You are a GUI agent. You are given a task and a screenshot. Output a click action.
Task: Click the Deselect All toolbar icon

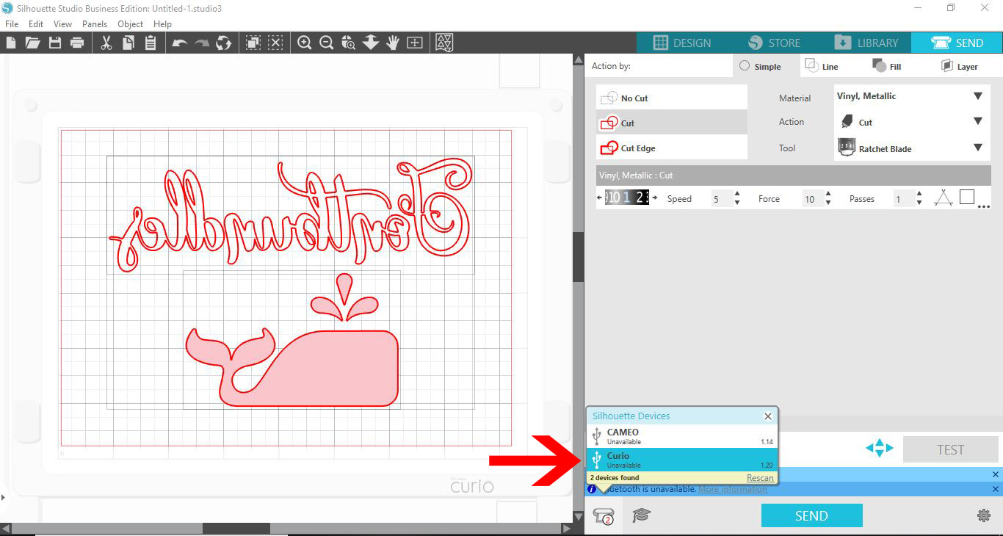pyautogui.click(x=275, y=43)
